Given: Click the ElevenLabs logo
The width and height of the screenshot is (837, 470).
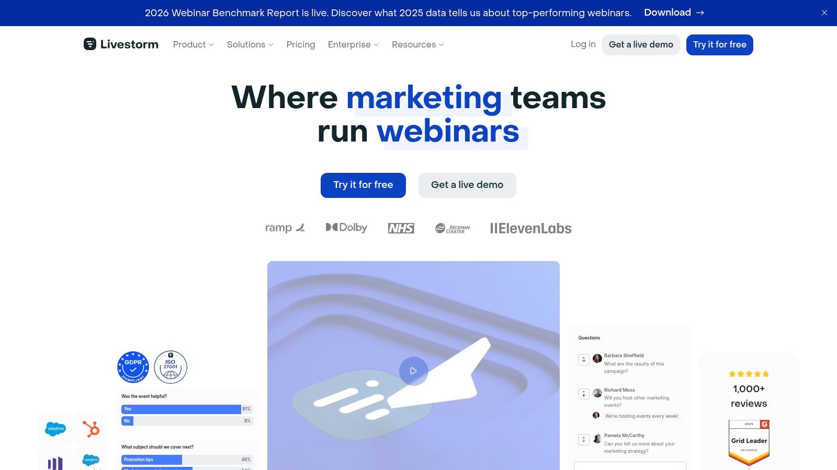Looking at the screenshot, I should tap(530, 228).
